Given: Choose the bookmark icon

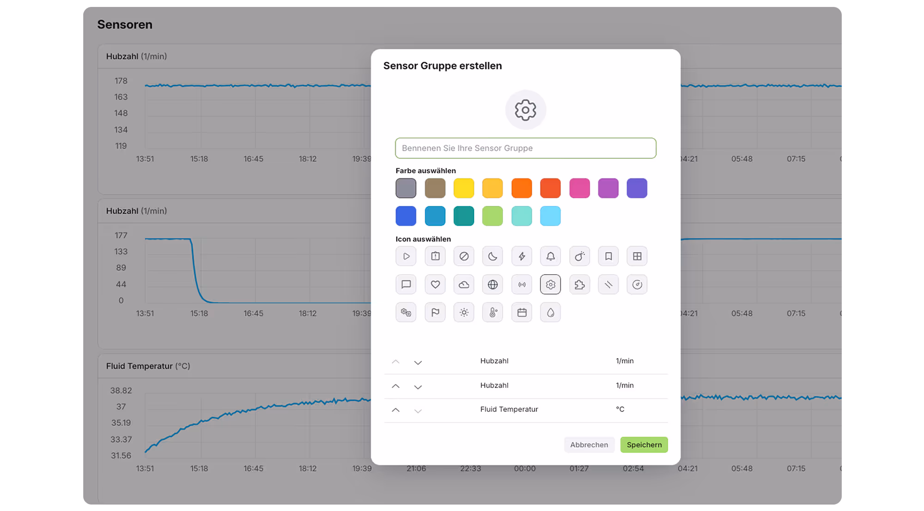Looking at the screenshot, I should pos(608,256).
